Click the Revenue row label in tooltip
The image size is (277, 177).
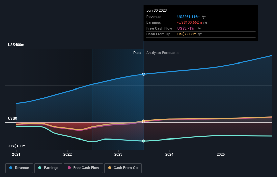tap(154, 17)
